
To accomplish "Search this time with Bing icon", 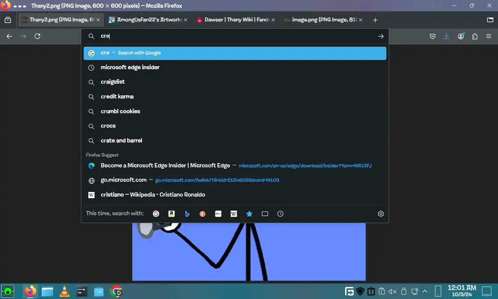I will tap(187, 214).
